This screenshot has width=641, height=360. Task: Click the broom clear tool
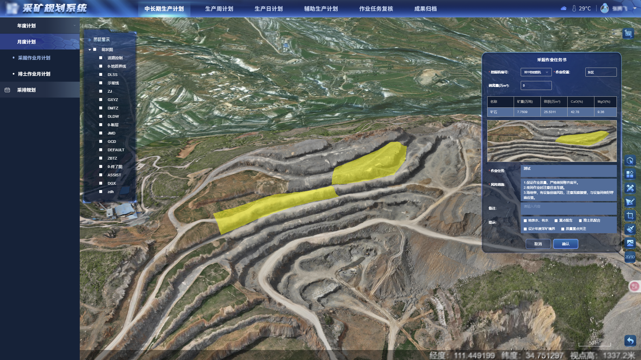630,229
